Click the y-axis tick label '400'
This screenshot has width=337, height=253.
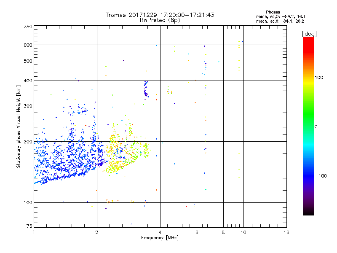tap(28, 81)
